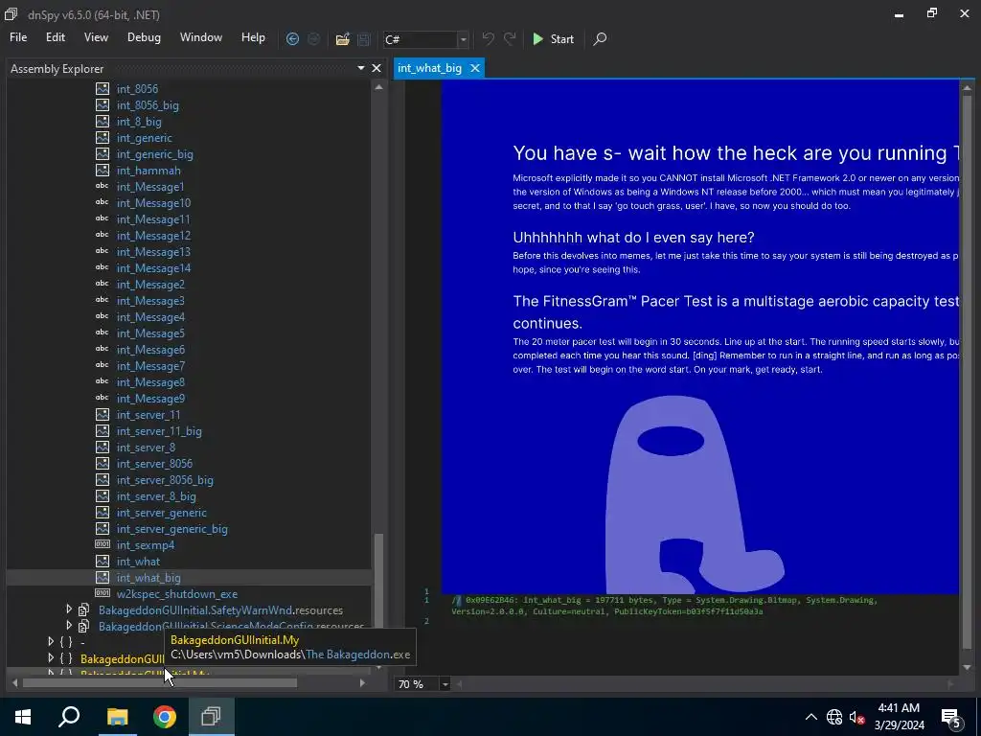Screen dimensions: 981x736
Task: Select int_Message10 string resource
Action: 153,203
